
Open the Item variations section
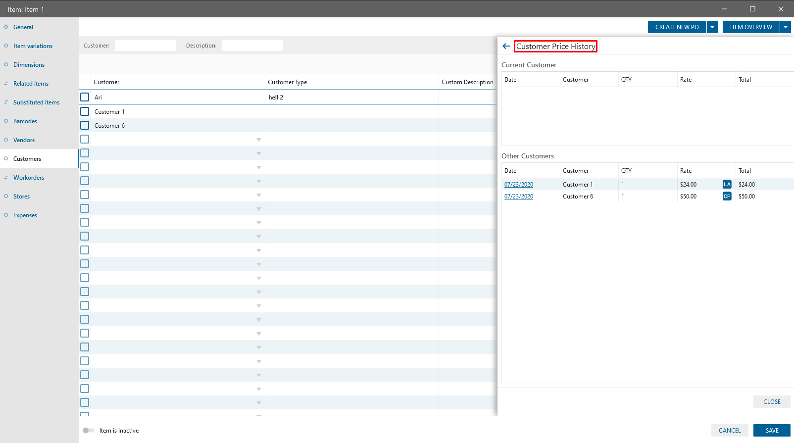coord(33,46)
